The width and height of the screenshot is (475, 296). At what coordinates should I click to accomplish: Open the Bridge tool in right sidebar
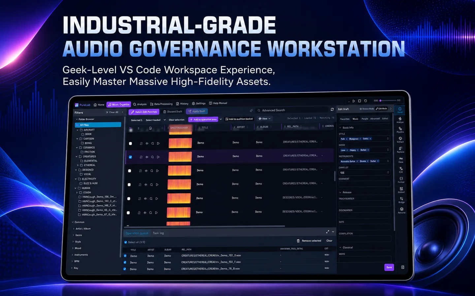pyautogui.click(x=401, y=200)
